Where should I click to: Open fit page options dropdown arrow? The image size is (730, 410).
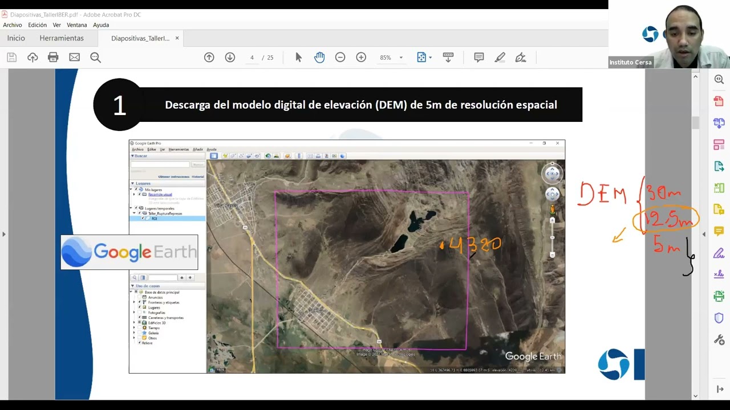[x=430, y=58]
